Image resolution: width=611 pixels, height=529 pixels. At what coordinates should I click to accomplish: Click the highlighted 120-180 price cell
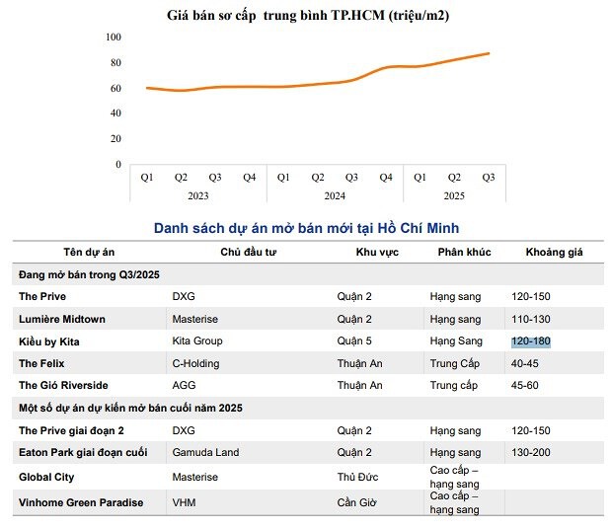pyautogui.click(x=530, y=341)
